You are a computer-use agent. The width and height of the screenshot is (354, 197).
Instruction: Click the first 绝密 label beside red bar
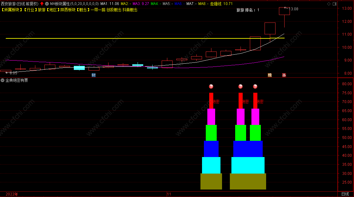tap(216, 102)
